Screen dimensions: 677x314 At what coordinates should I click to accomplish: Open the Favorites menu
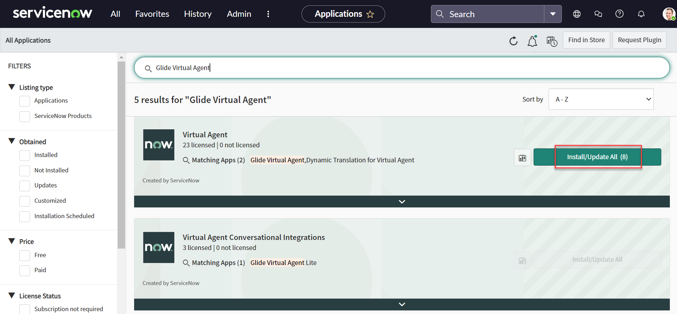click(x=152, y=14)
